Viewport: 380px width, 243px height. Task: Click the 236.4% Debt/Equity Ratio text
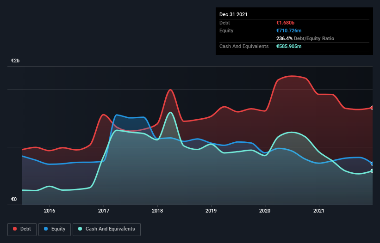tap(305, 38)
